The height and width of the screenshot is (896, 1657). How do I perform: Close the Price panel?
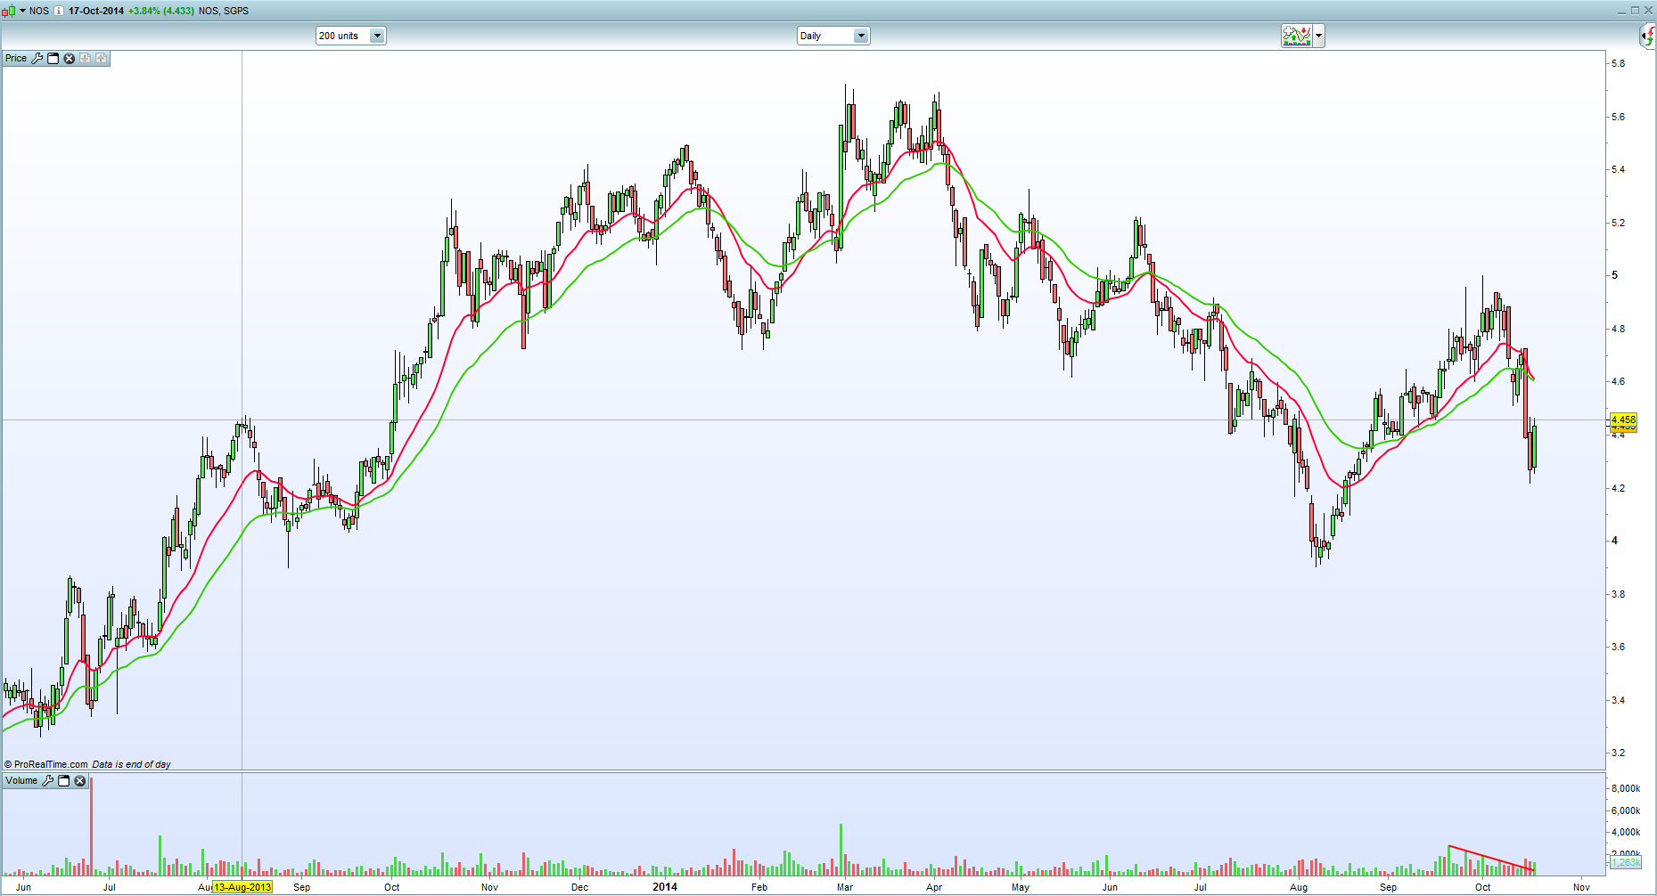point(70,58)
